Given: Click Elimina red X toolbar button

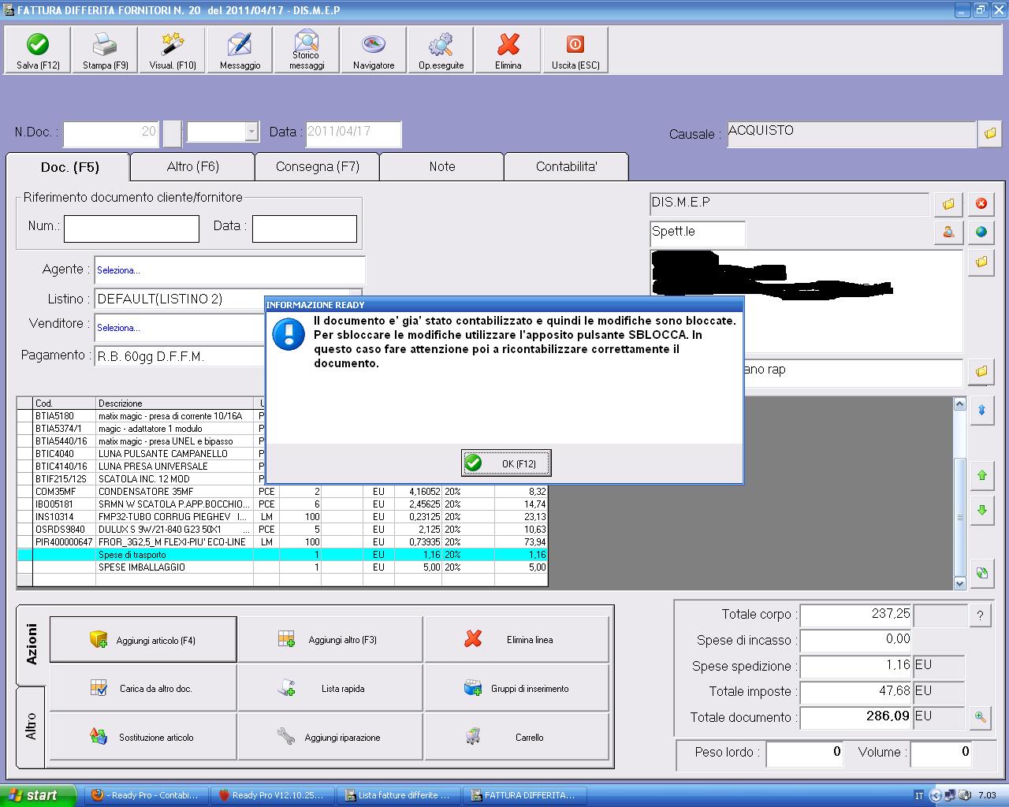Looking at the screenshot, I should [x=508, y=51].
